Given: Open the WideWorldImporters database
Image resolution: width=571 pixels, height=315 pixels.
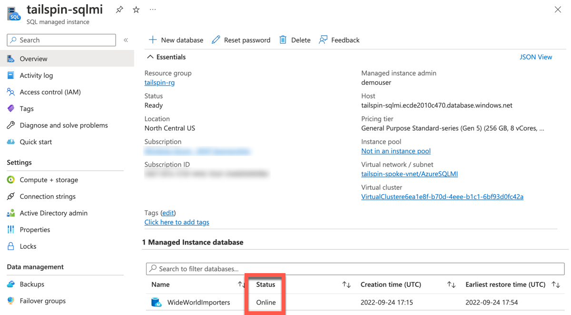Looking at the screenshot, I should [198, 302].
